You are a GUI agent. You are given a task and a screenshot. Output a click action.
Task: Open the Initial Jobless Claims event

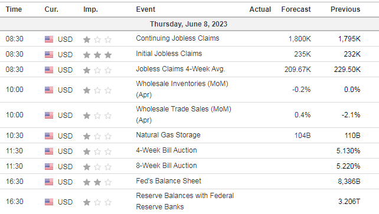[169, 54]
